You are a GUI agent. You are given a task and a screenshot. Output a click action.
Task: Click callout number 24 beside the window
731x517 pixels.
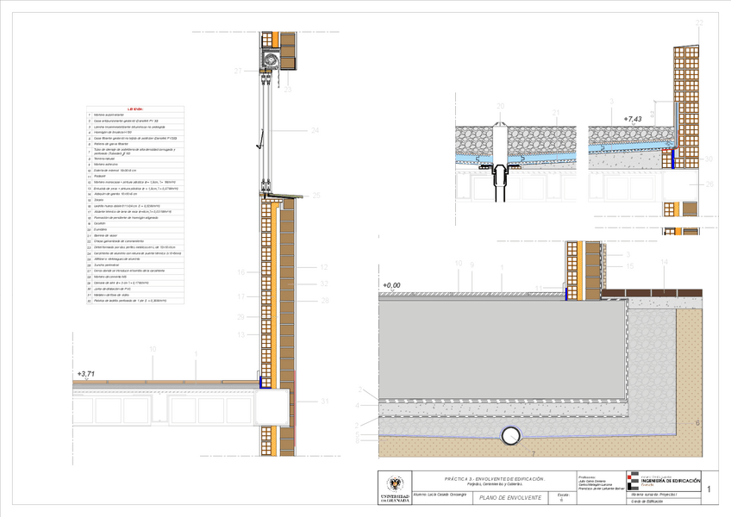pyautogui.click(x=316, y=130)
